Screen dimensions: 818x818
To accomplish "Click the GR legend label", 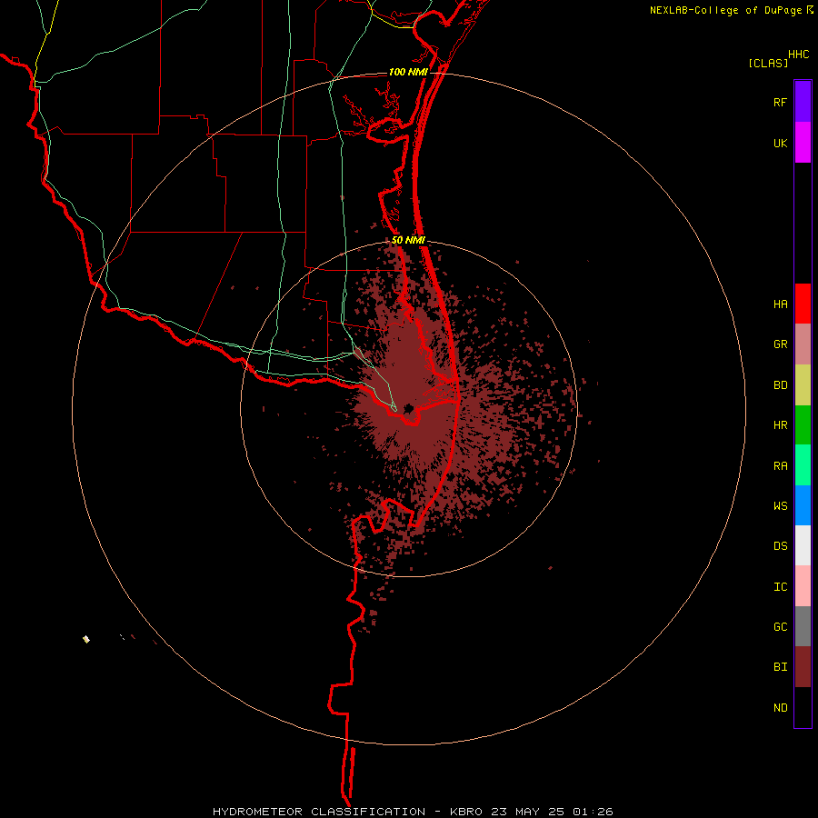I will (780, 344).
